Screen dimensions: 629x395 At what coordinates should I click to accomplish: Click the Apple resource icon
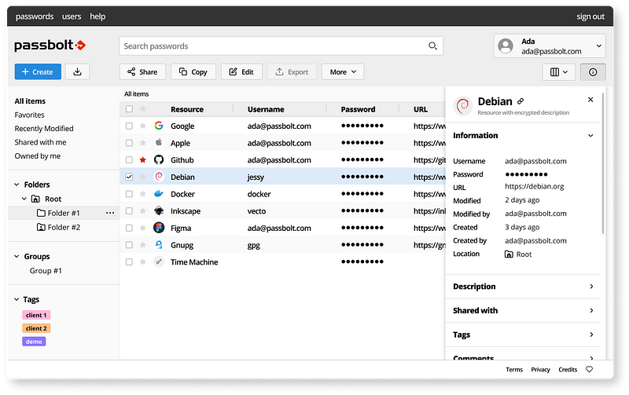pos(159,143)
